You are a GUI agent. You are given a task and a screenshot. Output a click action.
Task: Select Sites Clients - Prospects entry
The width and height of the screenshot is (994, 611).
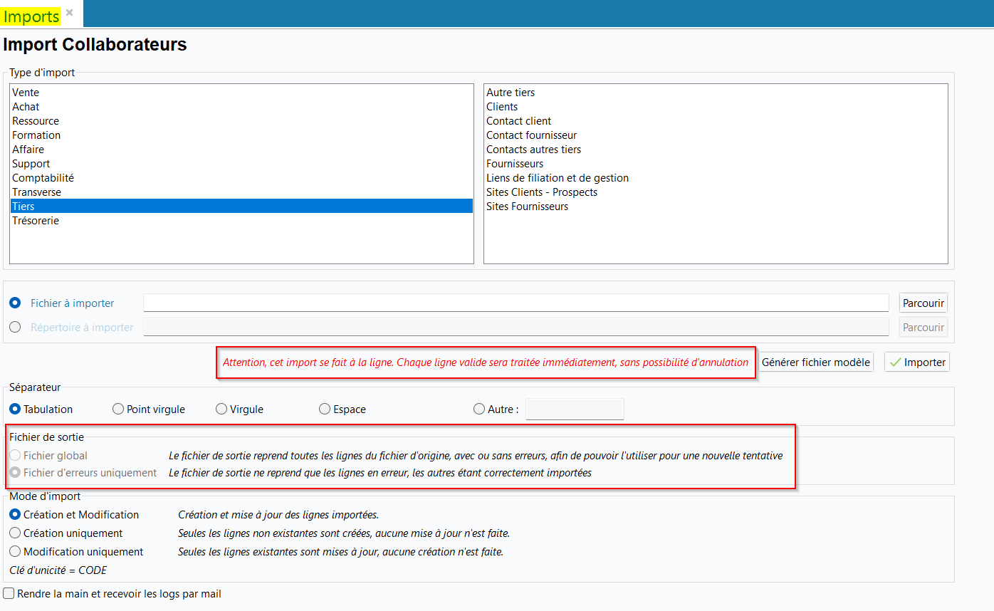(542, 192)
